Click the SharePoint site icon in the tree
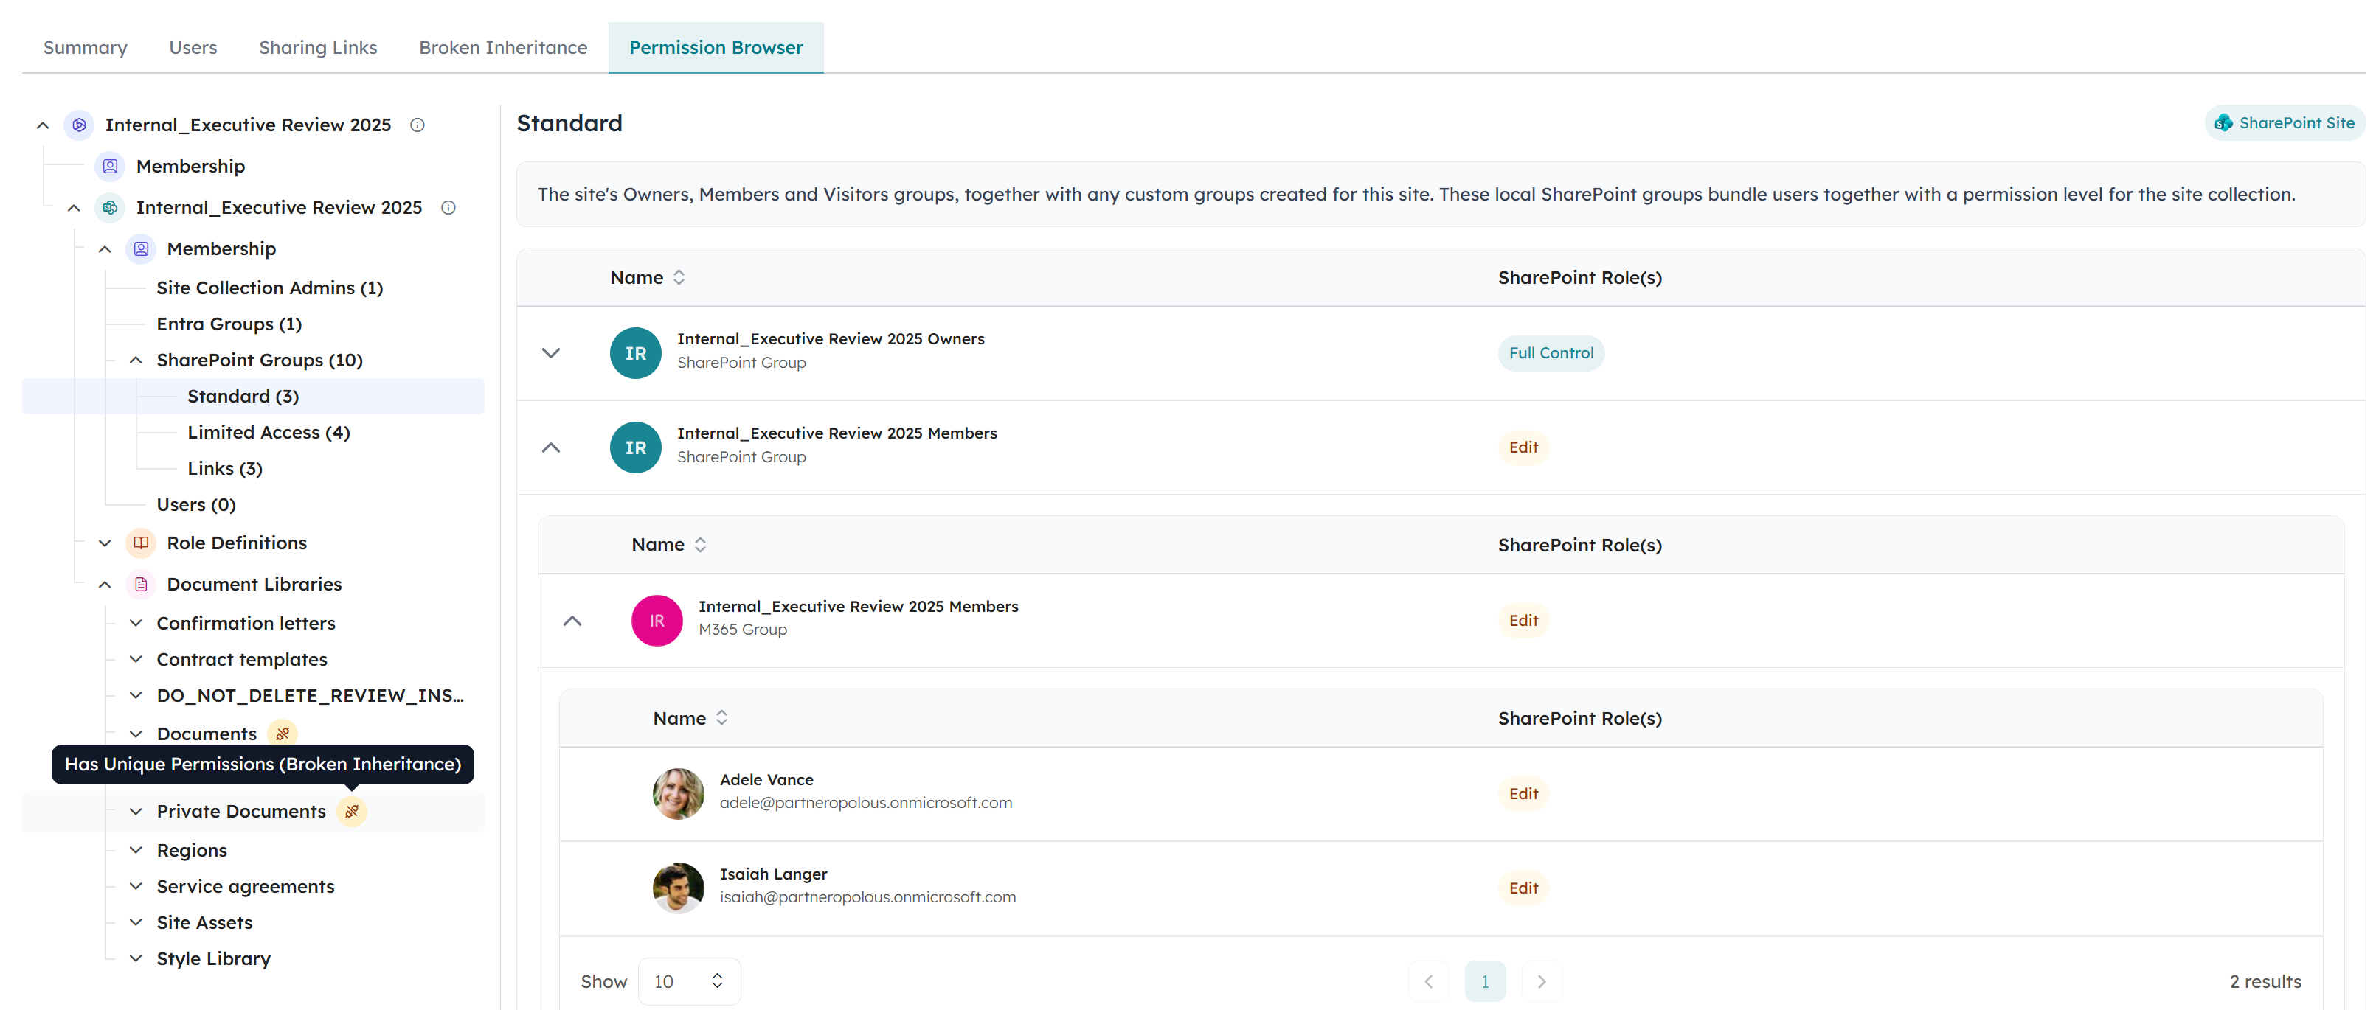The height and width of the screenshot is (1010, 2376). tap(110, 207)
